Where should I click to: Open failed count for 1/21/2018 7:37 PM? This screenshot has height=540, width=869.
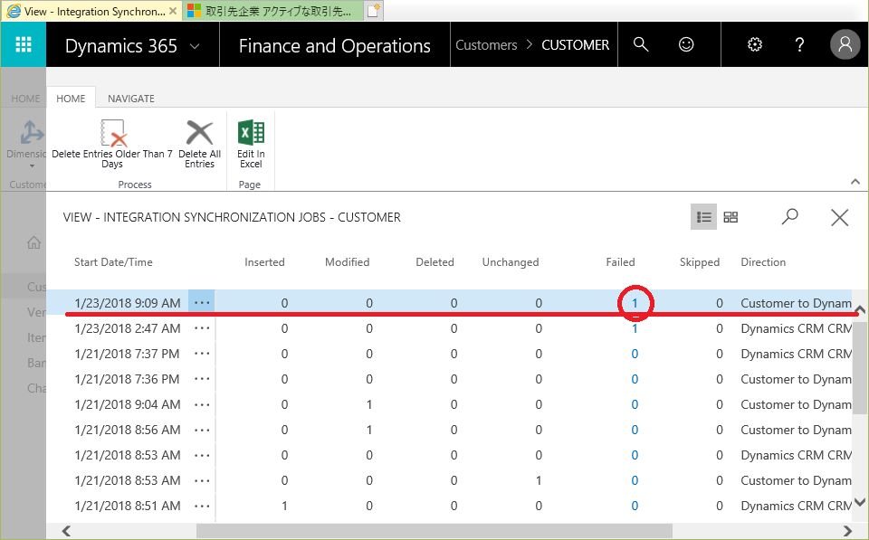tap(635, 354)
